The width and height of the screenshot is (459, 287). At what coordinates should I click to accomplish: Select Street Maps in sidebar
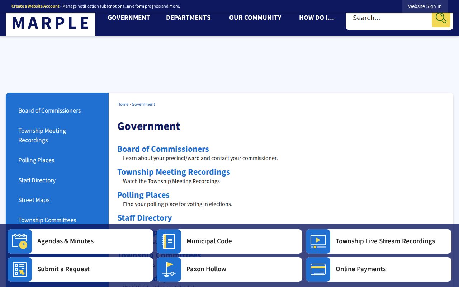click(34, 200)
